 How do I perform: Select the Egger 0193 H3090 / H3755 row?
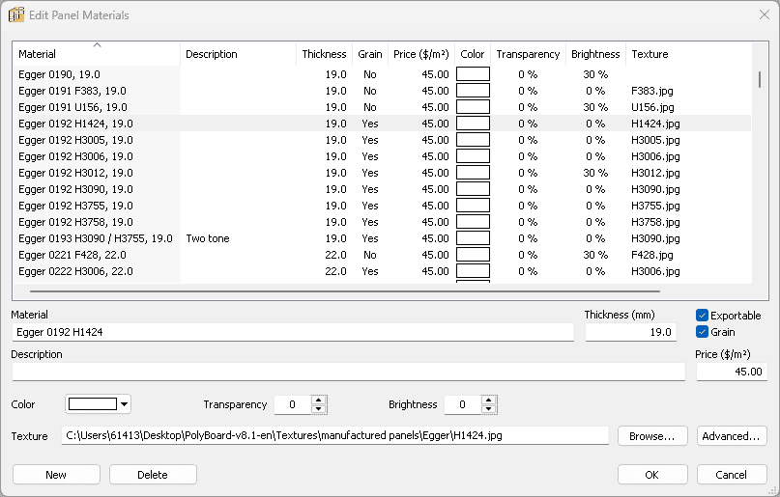tap(95, 238)
